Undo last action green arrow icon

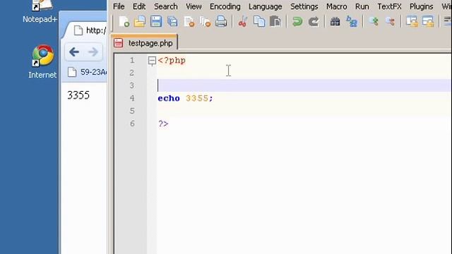point(297,22)
